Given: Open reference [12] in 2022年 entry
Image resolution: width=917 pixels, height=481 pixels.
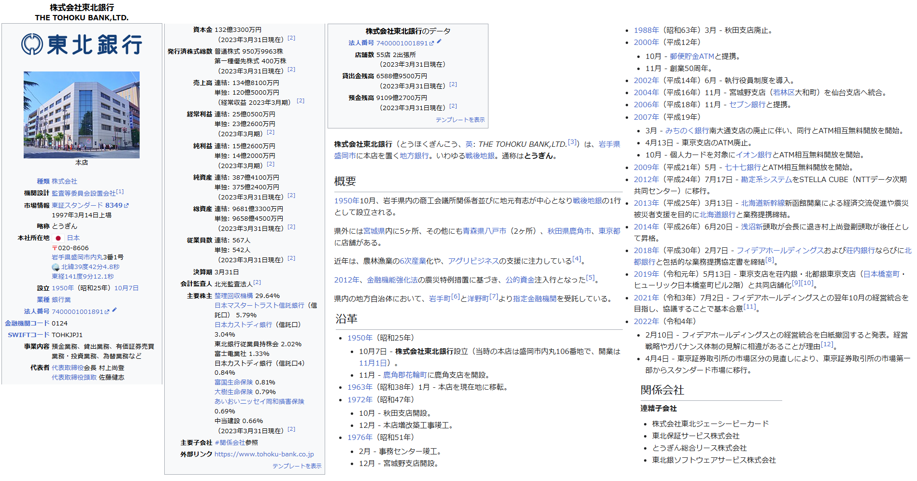Looking at the screenshot, I should 827,344.
